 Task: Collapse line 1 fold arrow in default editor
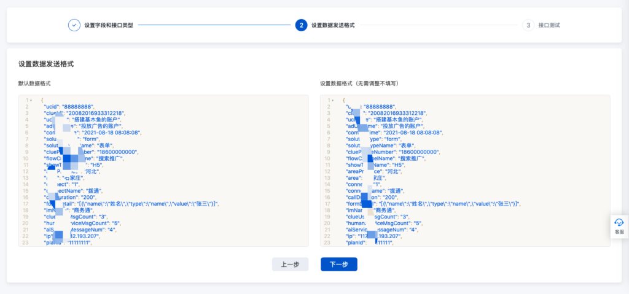click(x=31, y=99)
